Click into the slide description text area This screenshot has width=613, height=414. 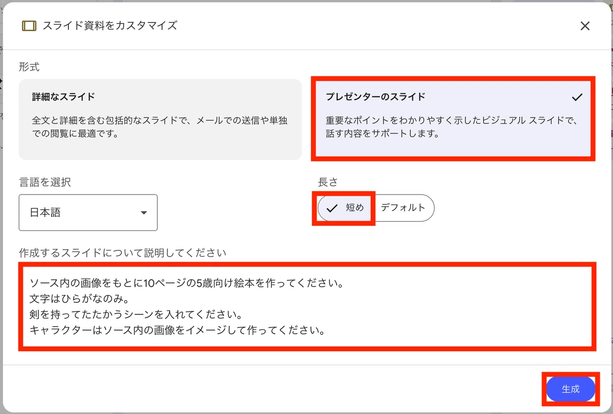tap(308, 307)
